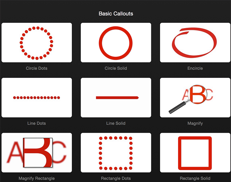This screenshot has height=182, width=231.
Task: Select the Circle Dots callout thumbnail
Action: coord(37,42)
